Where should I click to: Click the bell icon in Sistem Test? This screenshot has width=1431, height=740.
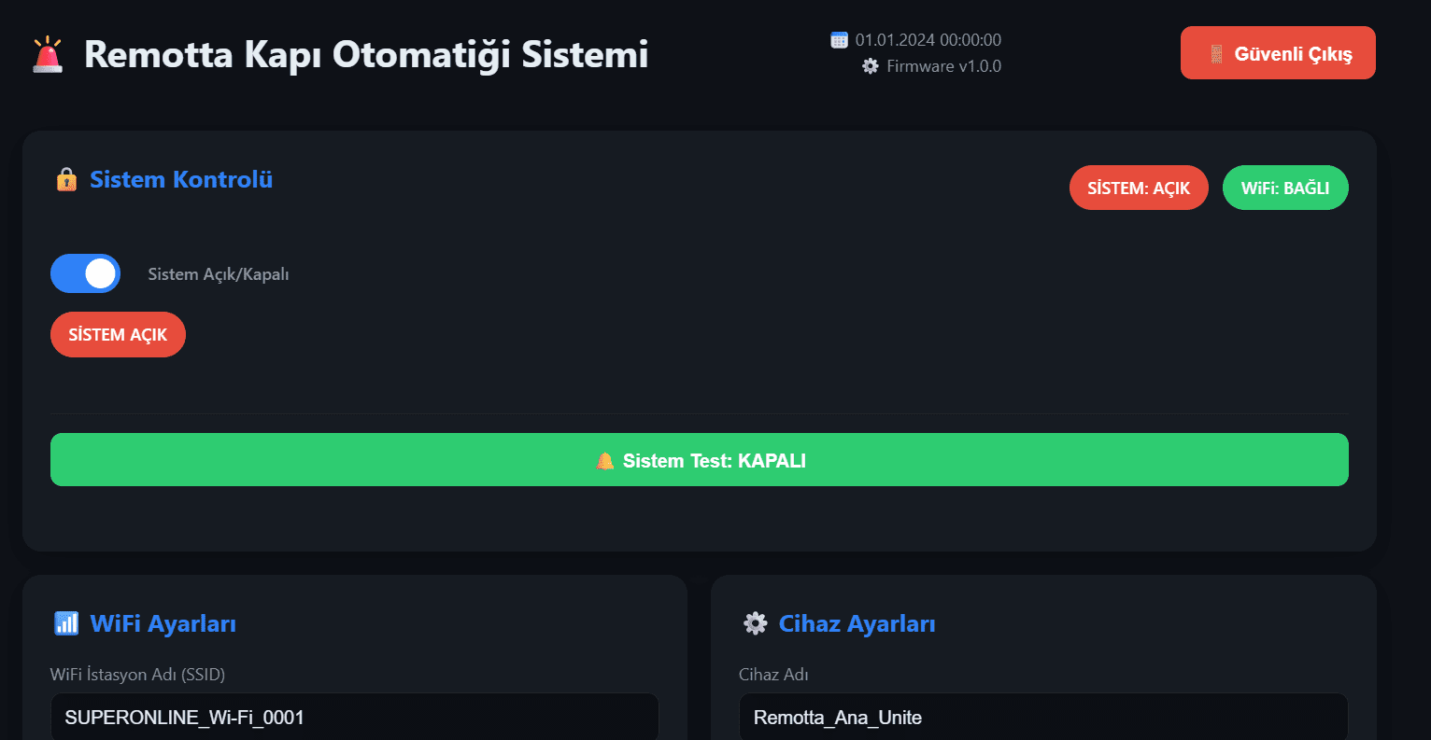[605, 460]
